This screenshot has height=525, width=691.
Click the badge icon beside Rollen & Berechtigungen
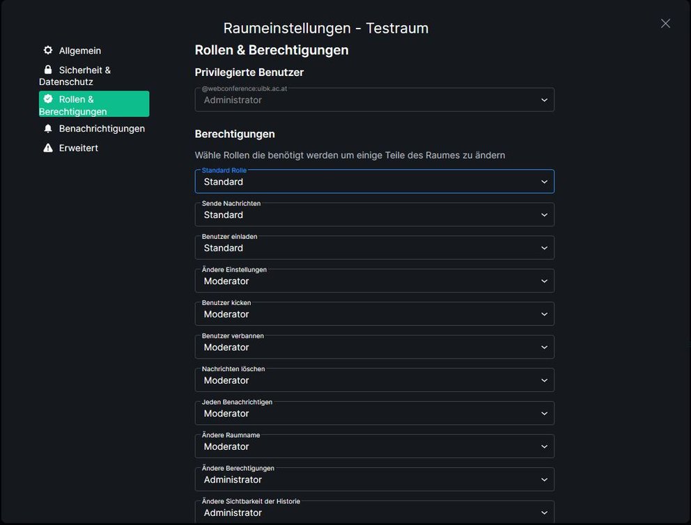(x=47, y=99)
